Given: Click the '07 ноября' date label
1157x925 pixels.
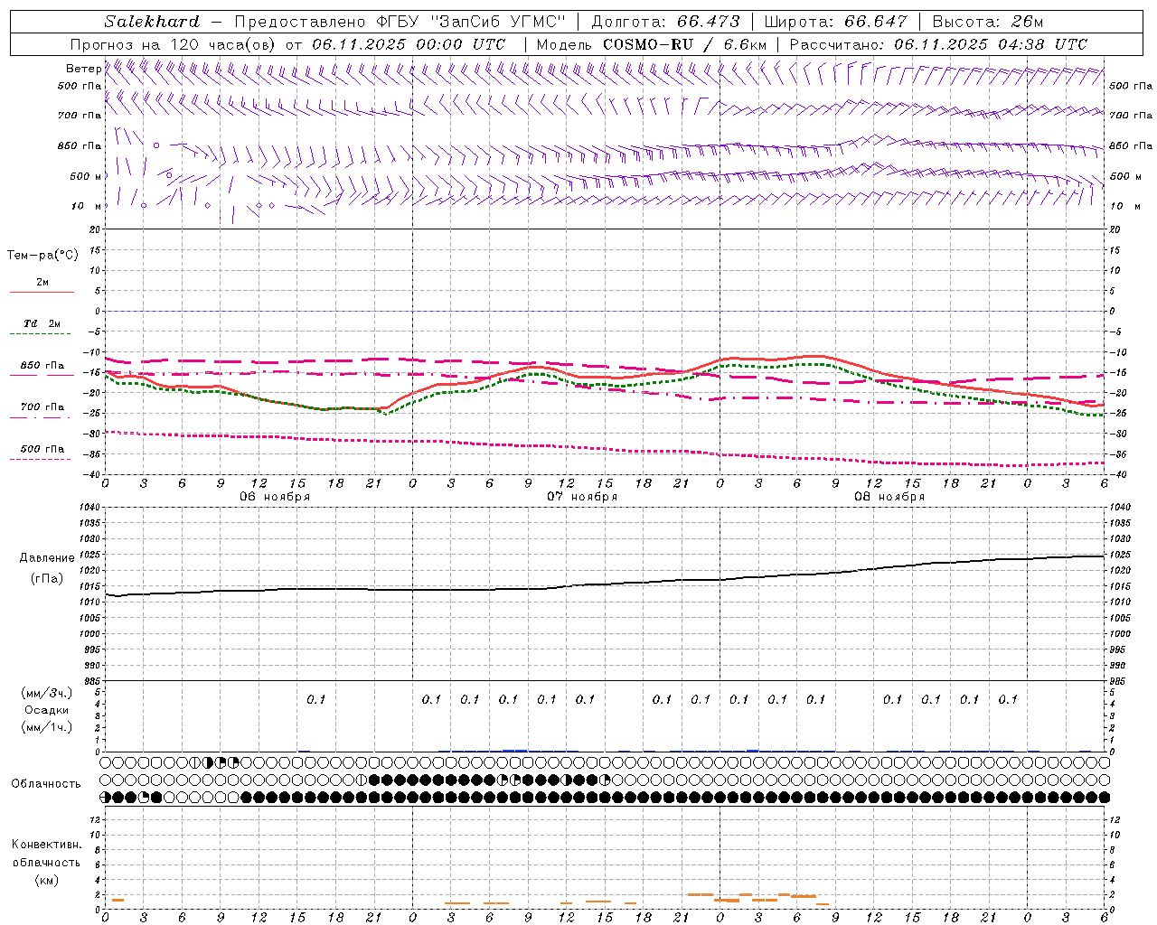Looking at the screenshot, I should [582, 497].
